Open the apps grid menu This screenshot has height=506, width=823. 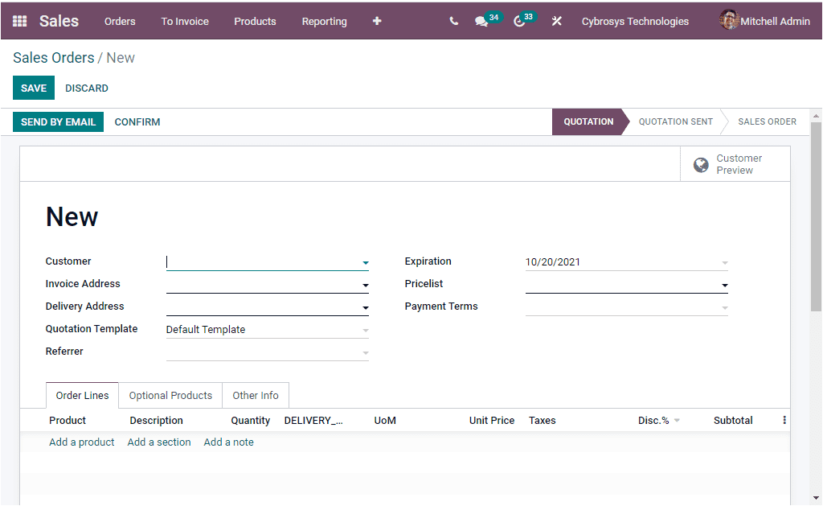point(18,21)
